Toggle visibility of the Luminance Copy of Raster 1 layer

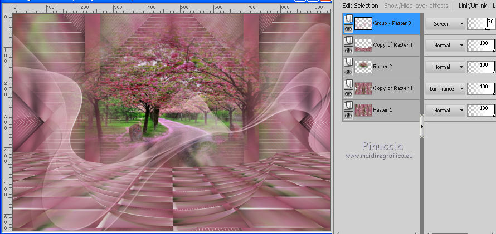[x=348, y=94]
